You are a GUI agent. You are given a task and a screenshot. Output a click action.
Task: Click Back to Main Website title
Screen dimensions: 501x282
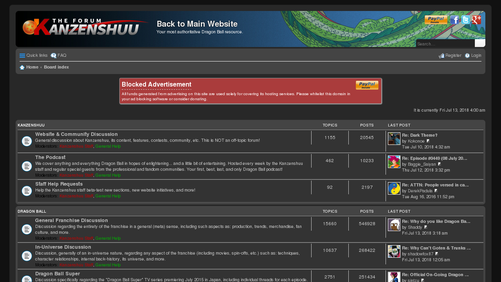(197, 24)
